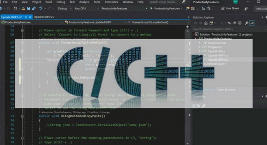This screenshot has width=267, height=145.
Task: Open the ProductivityFeatures startup project dropdown
Action: [124, 8]
